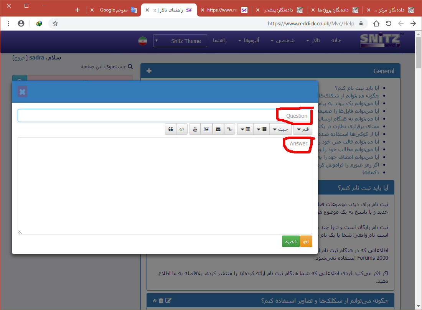Click the code tag icon in editor toolbar

(x=182, y=129)
